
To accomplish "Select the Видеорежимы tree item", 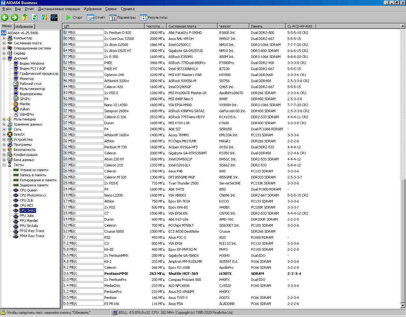I will click(31, 94).
